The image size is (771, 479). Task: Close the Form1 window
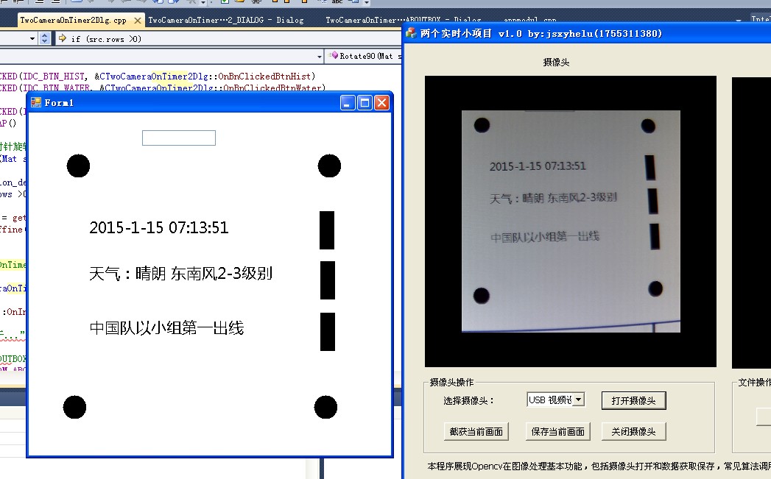pos(382,103)
